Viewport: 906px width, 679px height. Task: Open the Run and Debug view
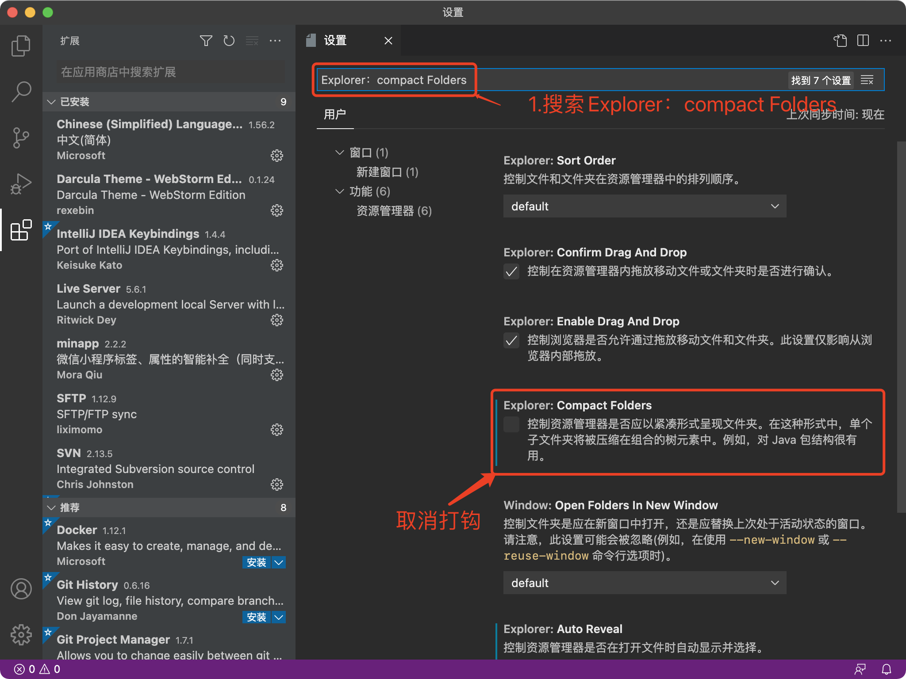[x=21, y=183]
